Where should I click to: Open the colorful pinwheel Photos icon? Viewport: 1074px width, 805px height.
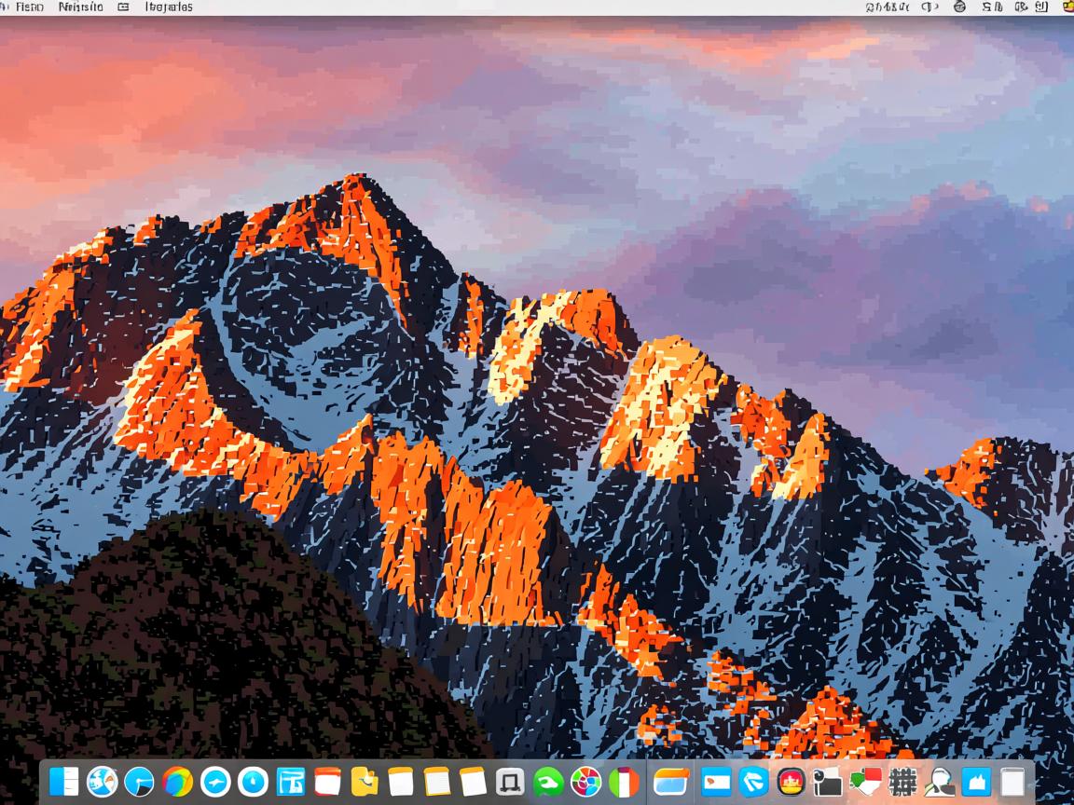[x=585, y=782]
